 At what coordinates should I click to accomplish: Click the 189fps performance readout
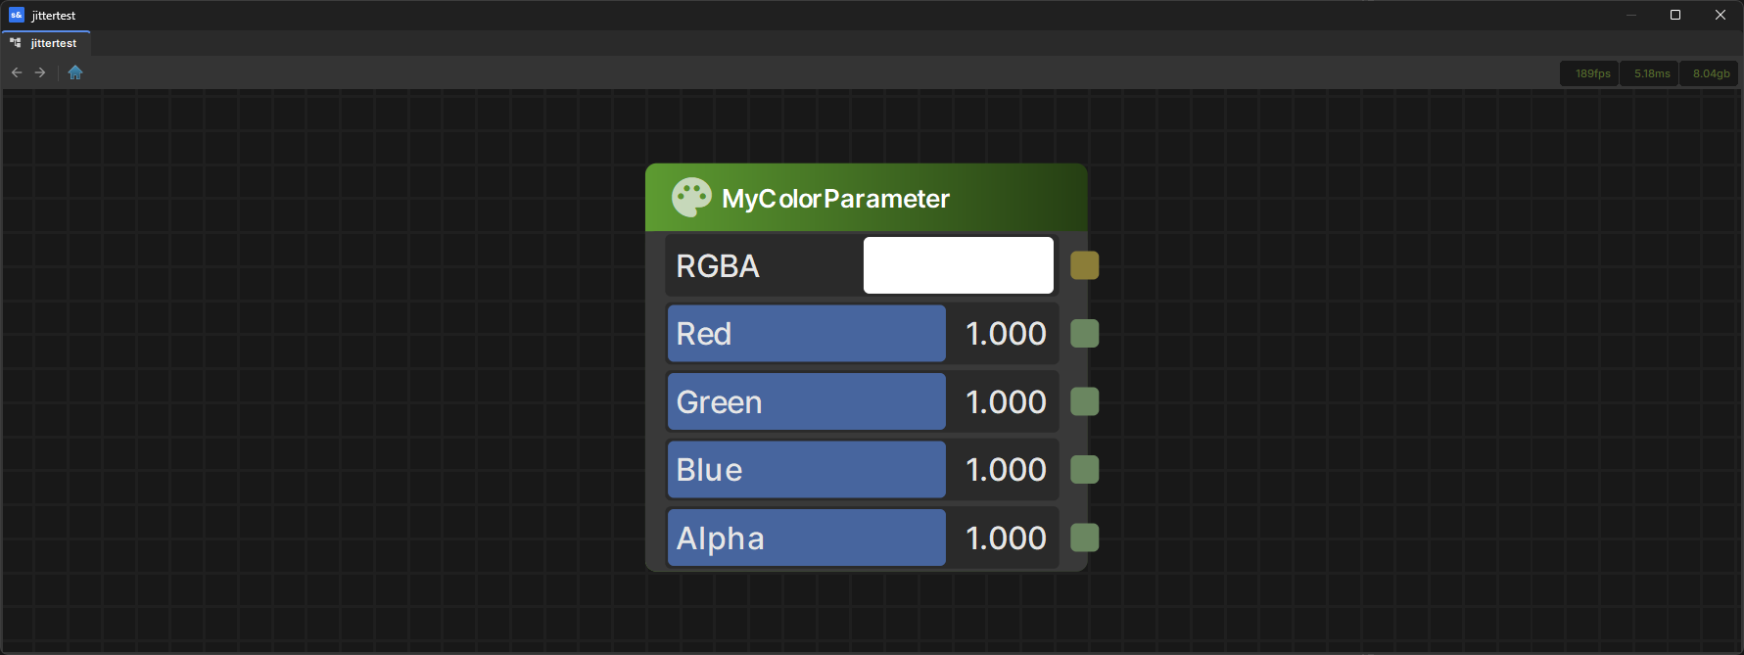(1592, 73)
